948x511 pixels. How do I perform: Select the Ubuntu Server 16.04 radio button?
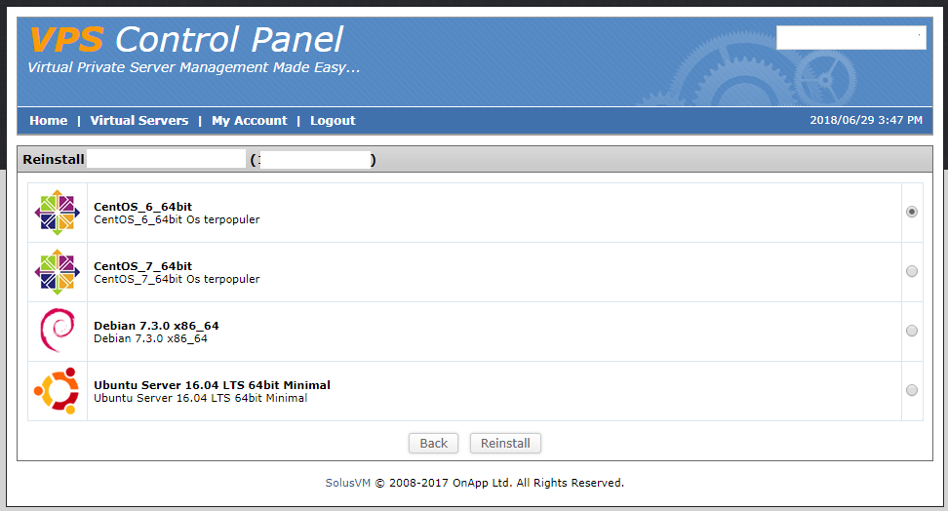[x=912, y=390]
